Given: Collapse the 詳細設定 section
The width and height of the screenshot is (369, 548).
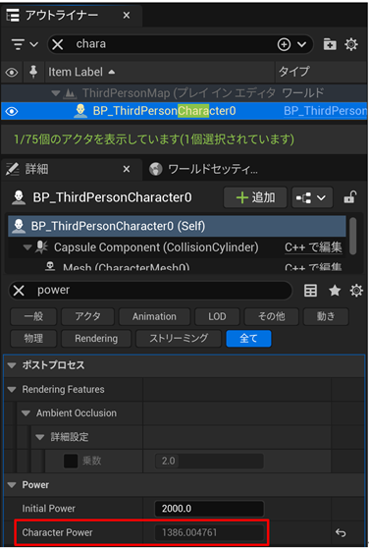Looking at the screenshot, I should coord(40,437).
